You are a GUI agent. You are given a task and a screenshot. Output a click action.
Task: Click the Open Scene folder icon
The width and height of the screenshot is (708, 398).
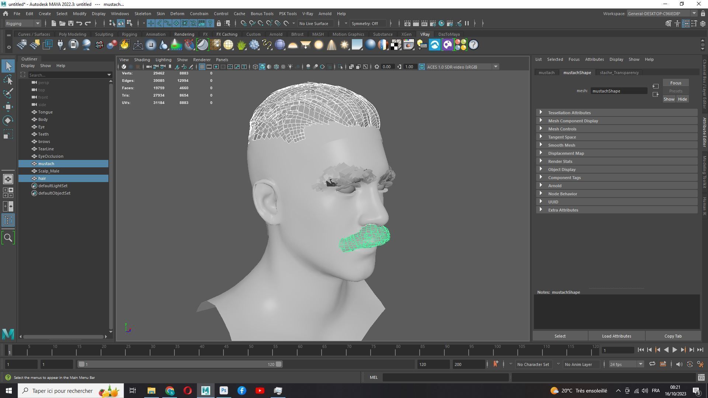point(62,23)
